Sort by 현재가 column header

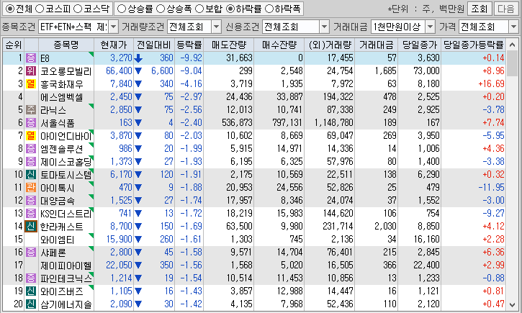(114, 45)
